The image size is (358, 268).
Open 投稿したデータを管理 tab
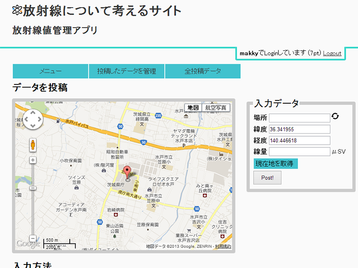(x=127, y=71)
